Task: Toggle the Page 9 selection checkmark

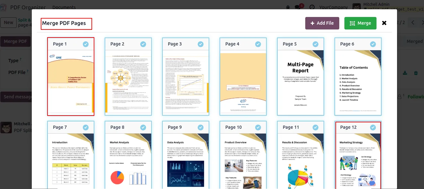Action: click(x=201, y=127)
